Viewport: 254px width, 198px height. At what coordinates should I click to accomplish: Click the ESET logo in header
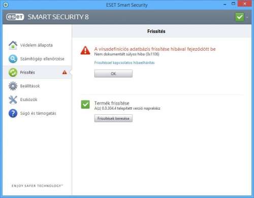(x=15, y=17)
